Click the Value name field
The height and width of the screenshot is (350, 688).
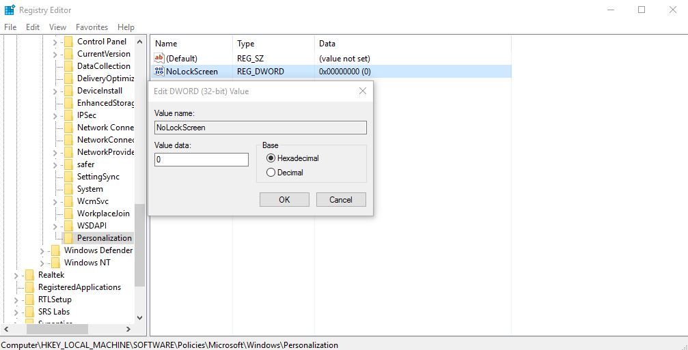(260, 128)
